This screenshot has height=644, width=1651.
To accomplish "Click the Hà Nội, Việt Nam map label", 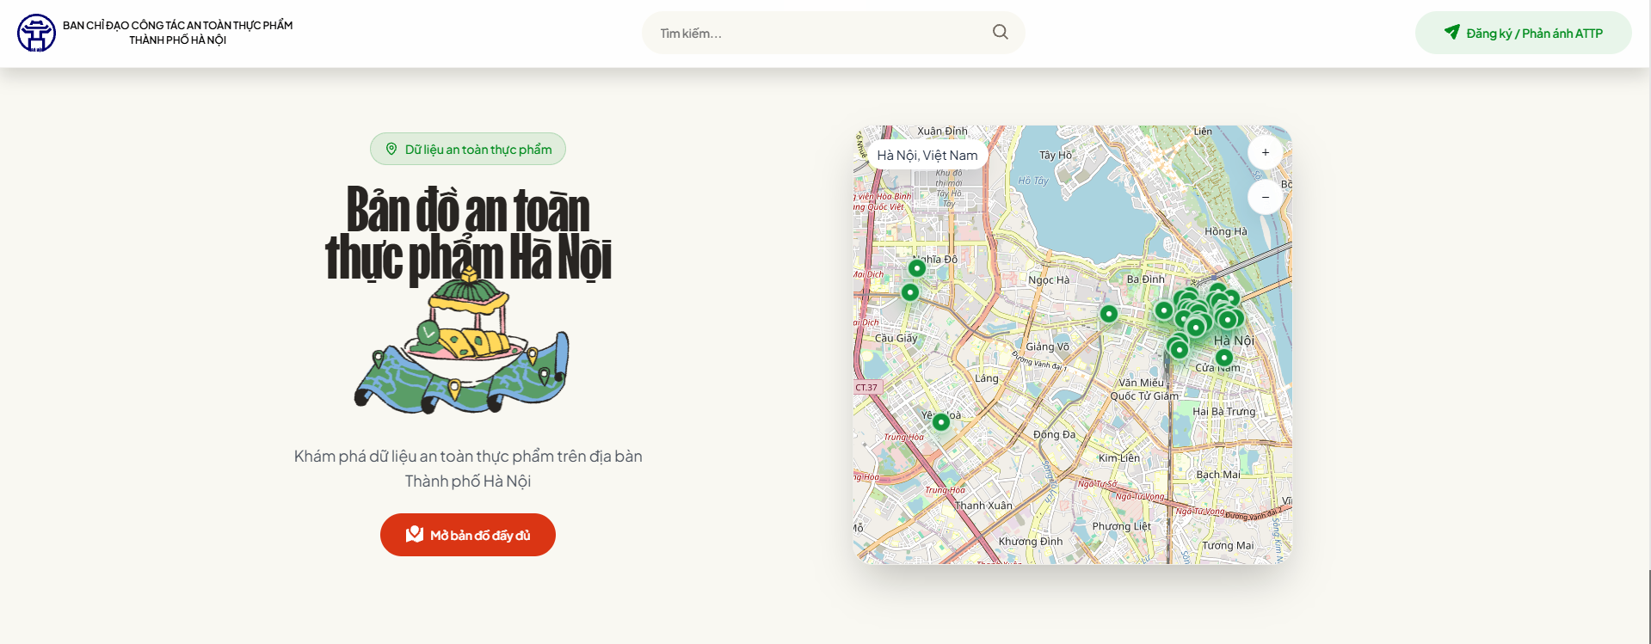I will [927, 156].
